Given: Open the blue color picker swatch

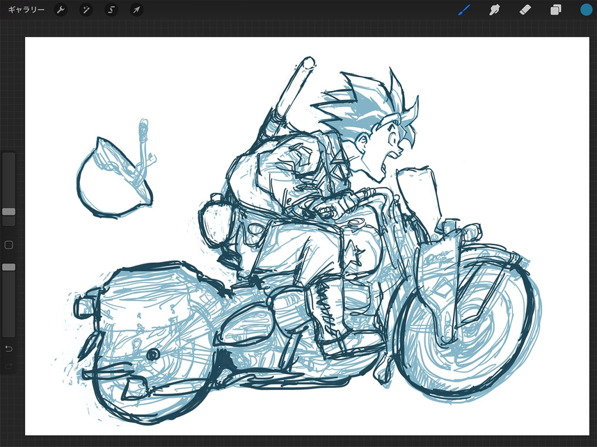Looking at the screenshot, I should point(587,10).
